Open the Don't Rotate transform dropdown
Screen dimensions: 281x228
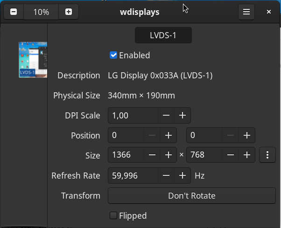click(x=191, y=196)
